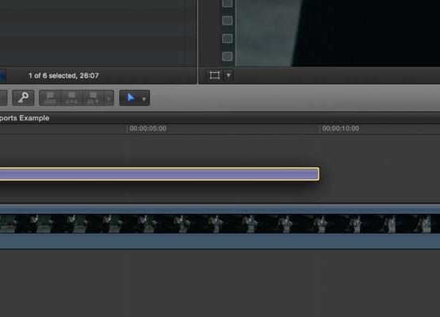
Task: Expand the edit options arrow beside append
Action: click(109, 98)
